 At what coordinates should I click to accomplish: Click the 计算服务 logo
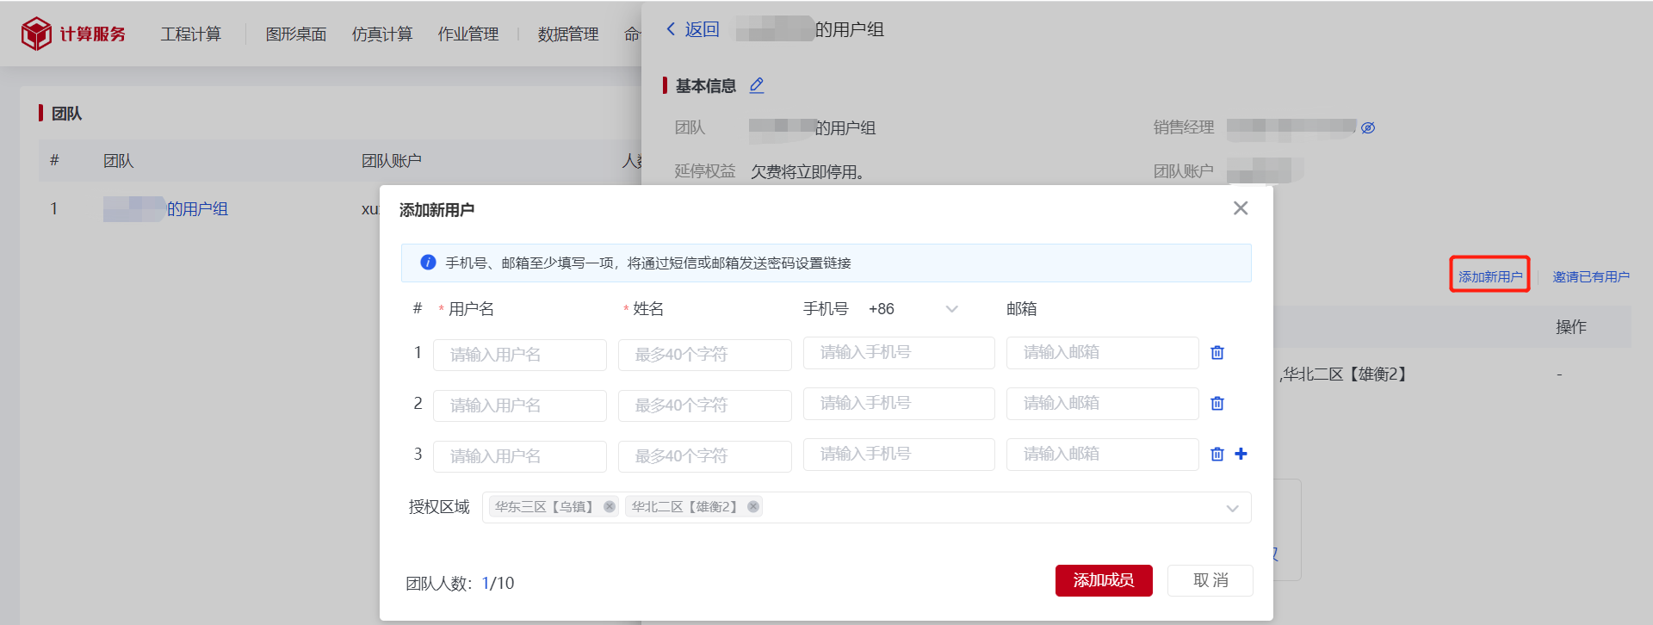pyautogui.click(x=73, y=34)
